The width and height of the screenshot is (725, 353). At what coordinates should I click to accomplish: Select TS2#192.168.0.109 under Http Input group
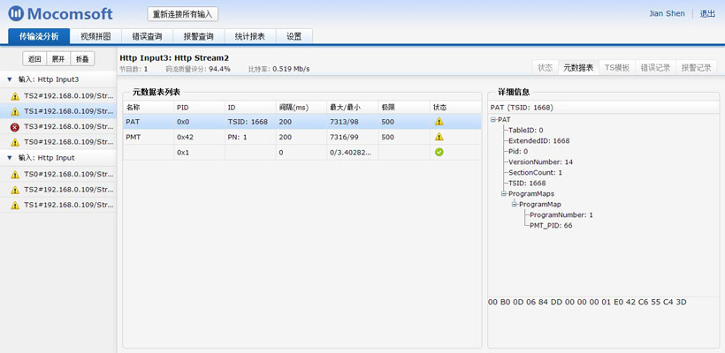57,190
